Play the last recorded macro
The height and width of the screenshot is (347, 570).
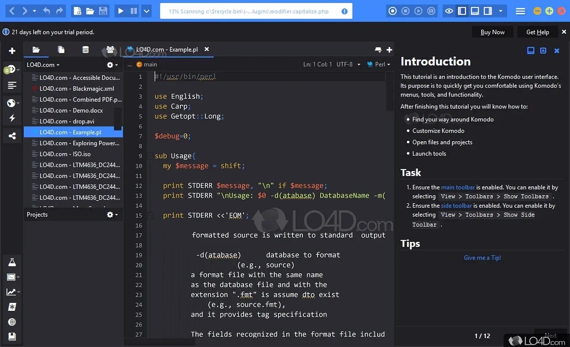pyautogui.click(x=418, y=11)
